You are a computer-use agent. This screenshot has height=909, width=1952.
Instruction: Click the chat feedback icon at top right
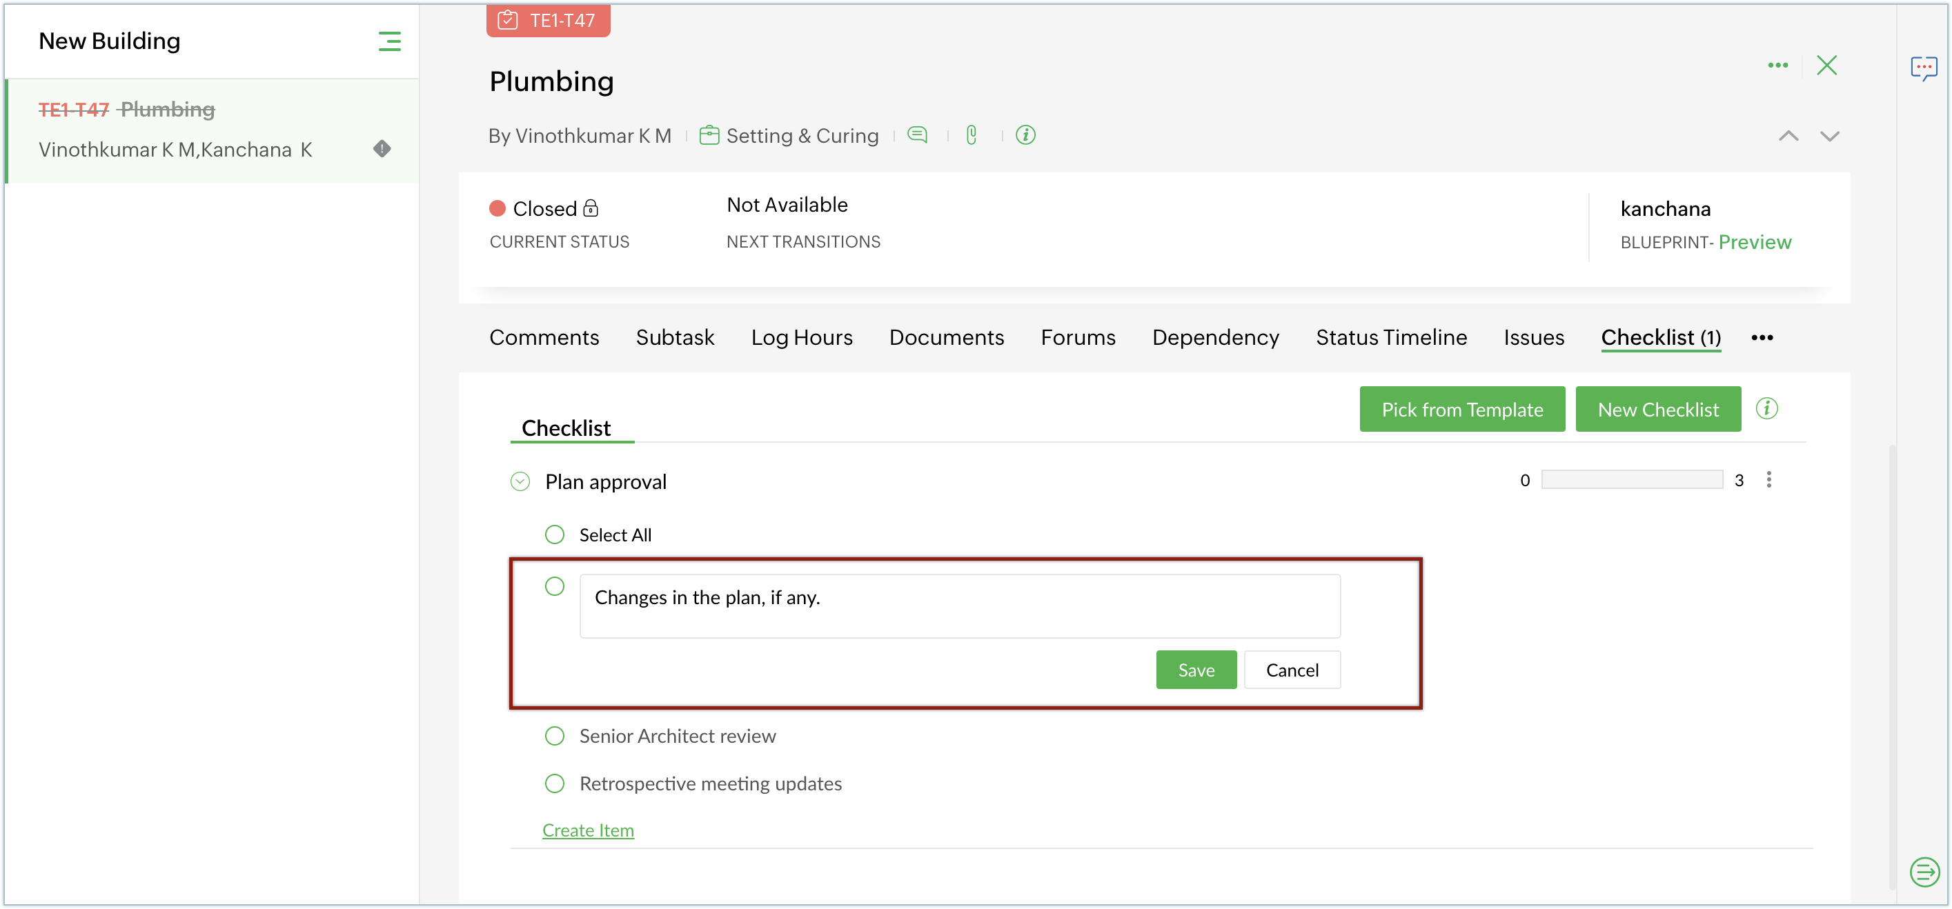pyautogui.click(x=1923, y=68)
